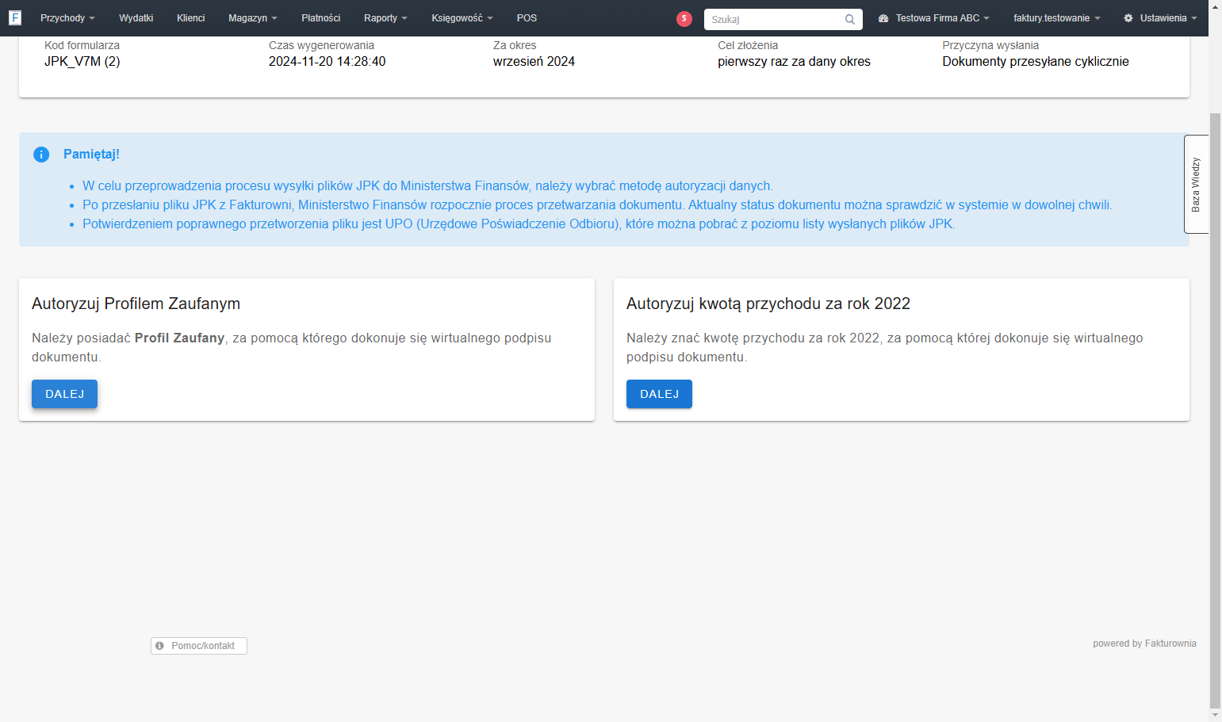The image size is (1222, 722).
Task: Open the Księgowość dropdown menu
Action: [462, 18]
